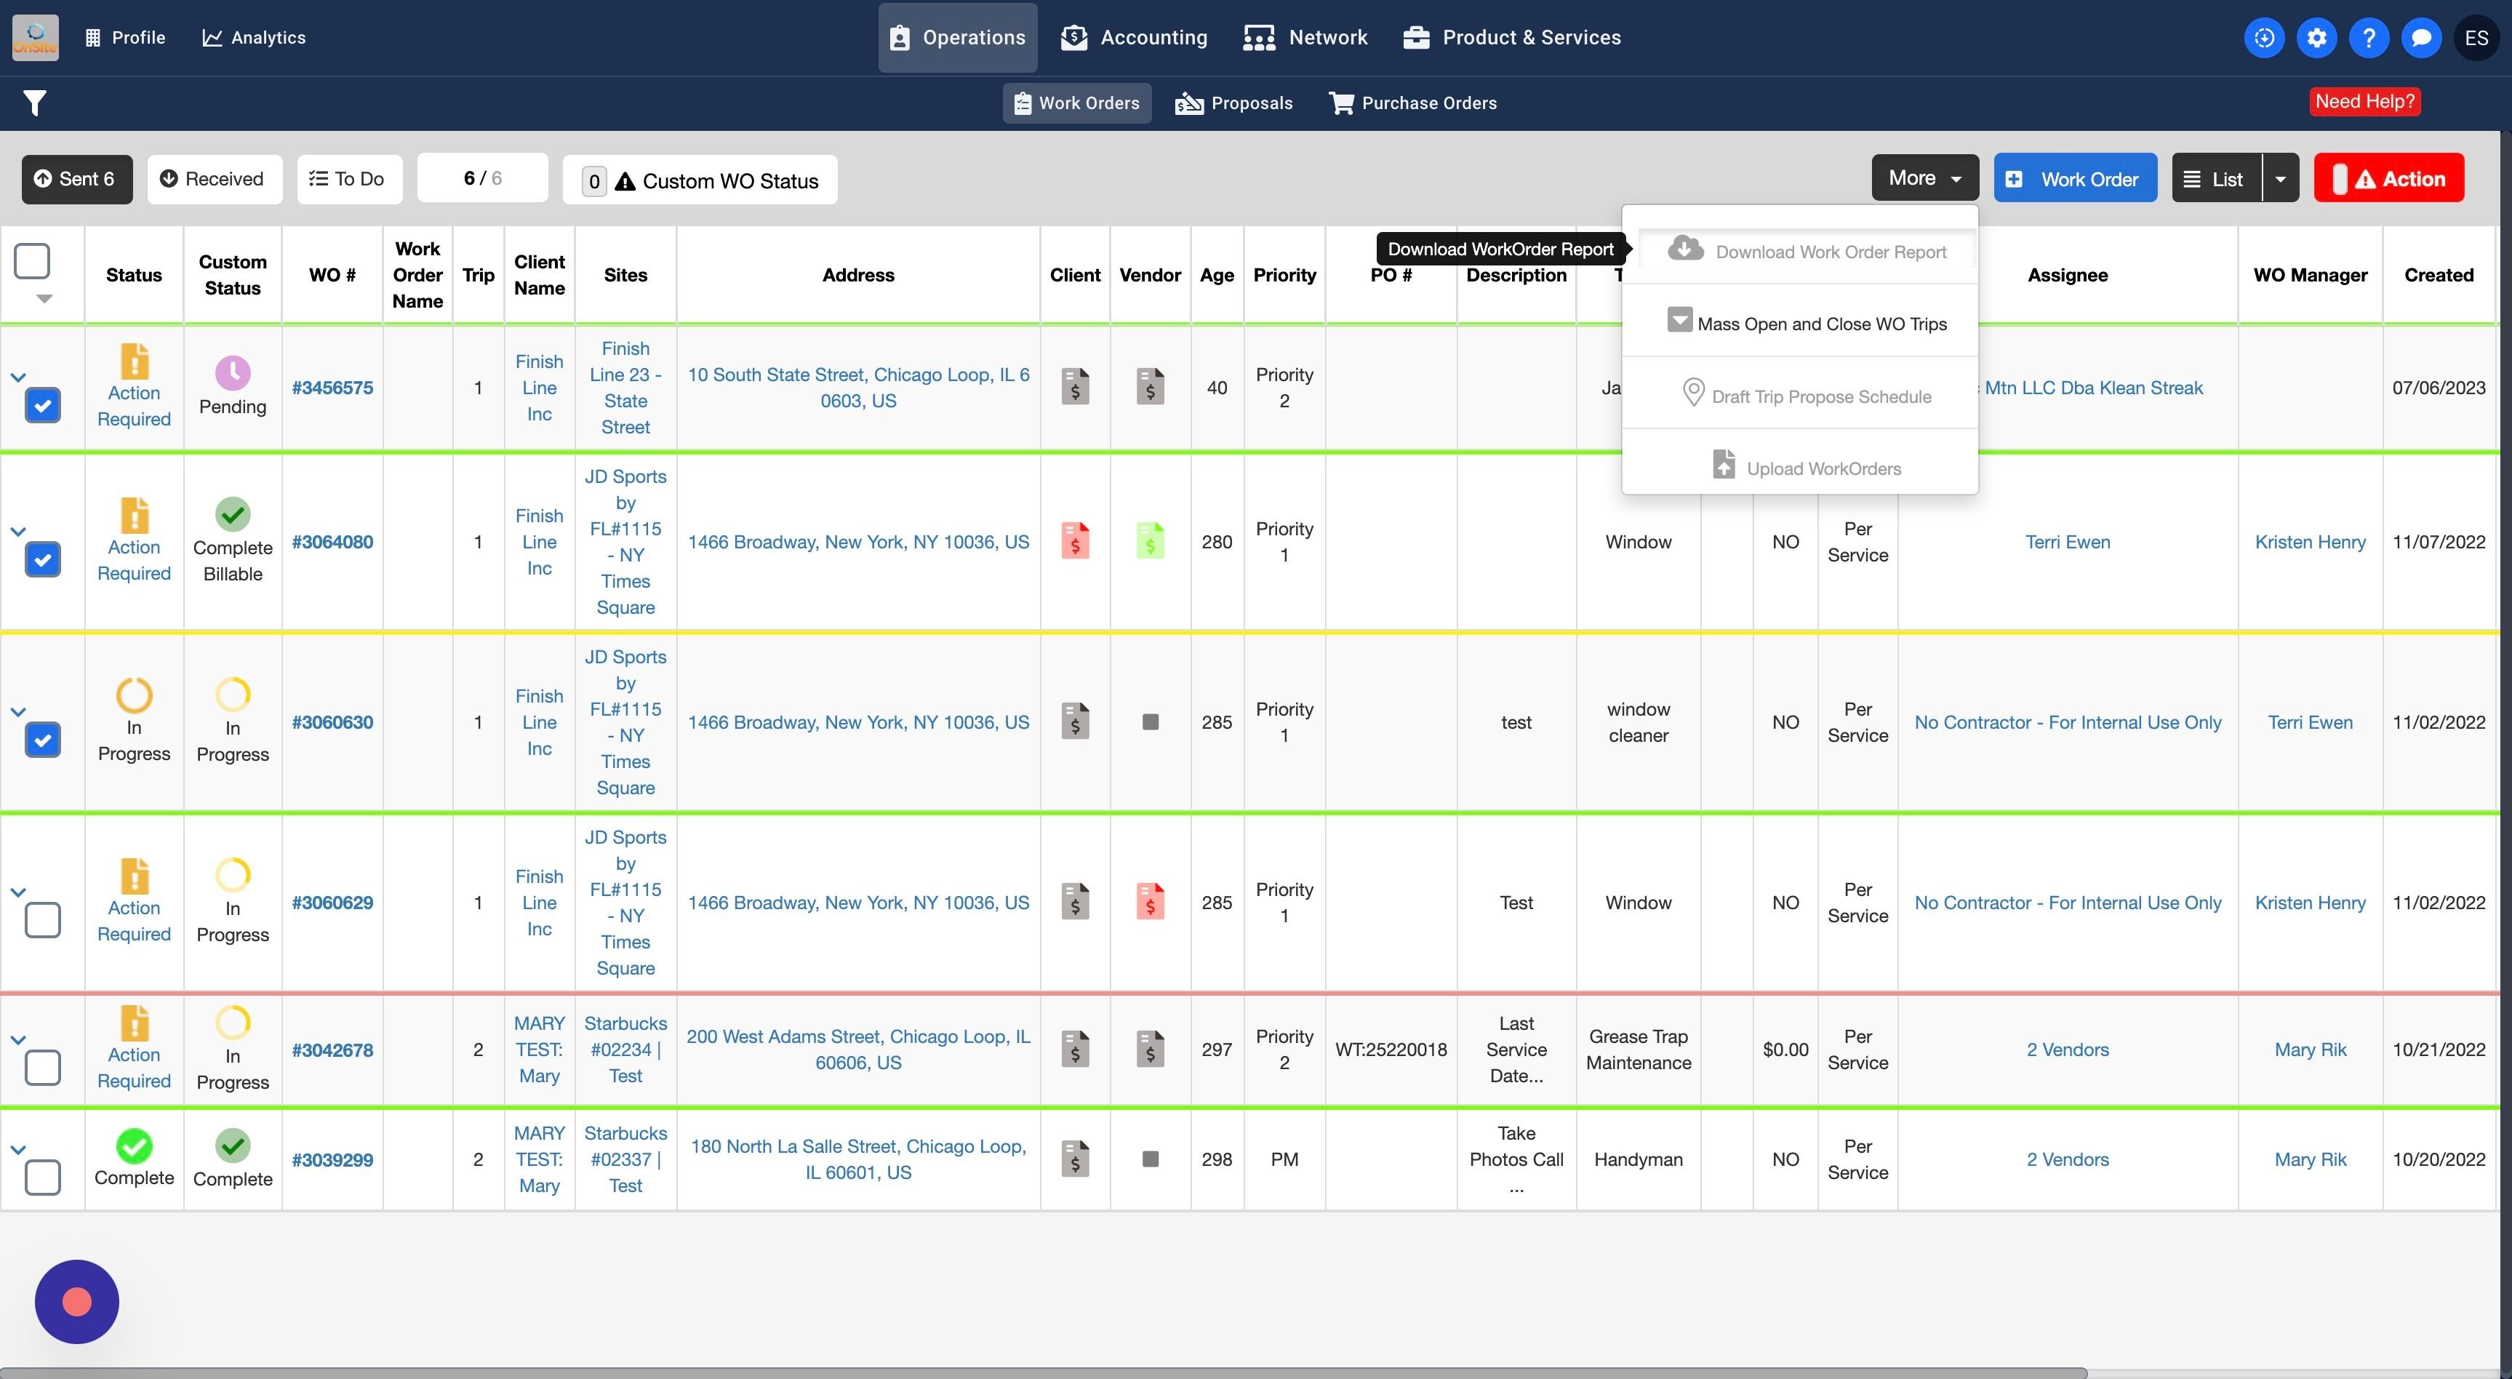Open the List view dropdown arrow

pyautogui.click(x=2280, y=180)
